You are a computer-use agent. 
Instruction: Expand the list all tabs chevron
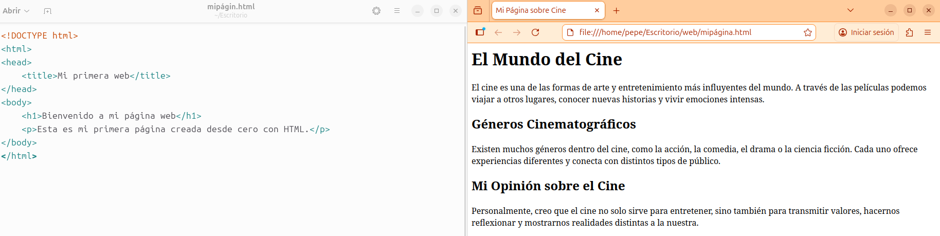tap(851, 10)
